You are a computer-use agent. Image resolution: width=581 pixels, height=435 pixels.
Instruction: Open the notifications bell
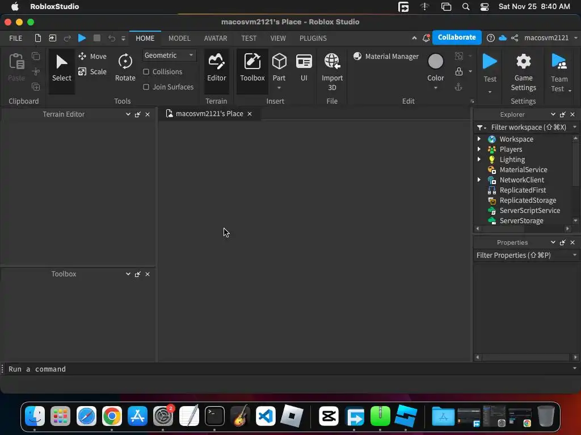point(426,38)
